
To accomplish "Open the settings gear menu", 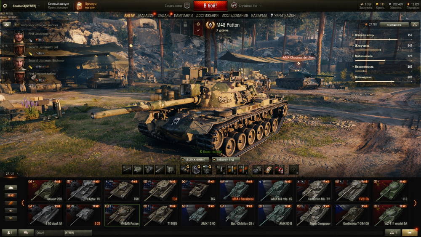I will point(5,5).
